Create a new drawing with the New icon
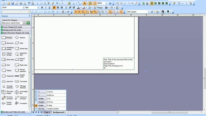The image size is (206, 116). [x=4, y=4]
